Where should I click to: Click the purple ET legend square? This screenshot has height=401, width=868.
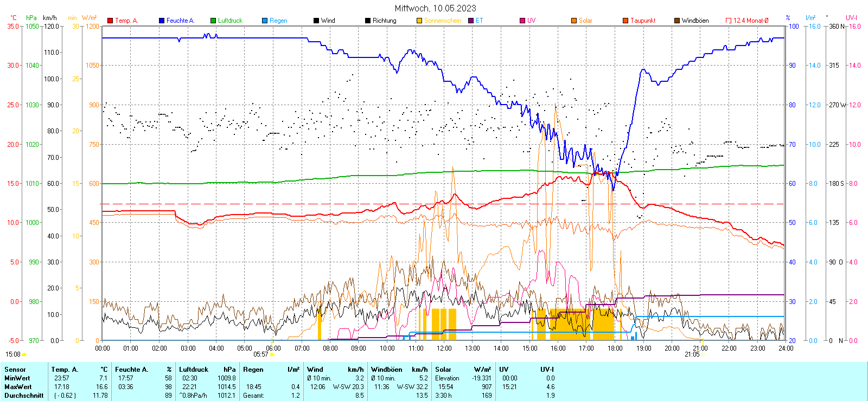coord(471,21)
